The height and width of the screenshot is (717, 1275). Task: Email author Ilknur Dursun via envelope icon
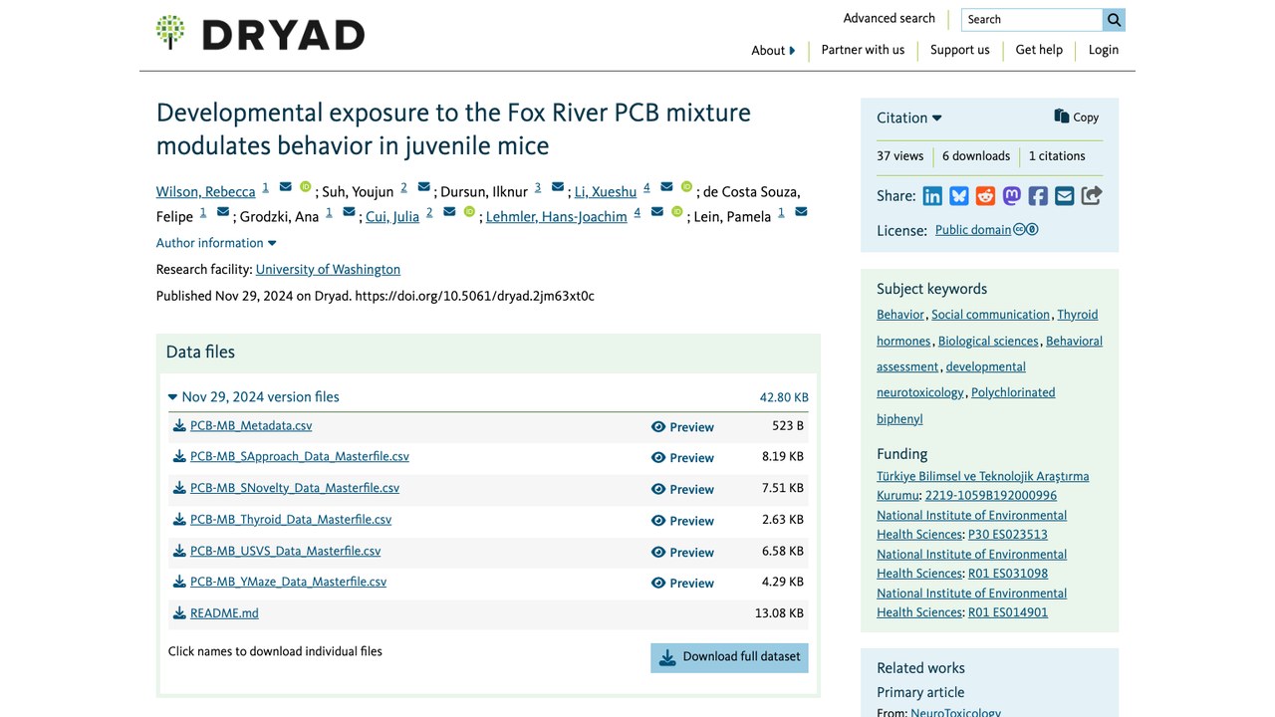pyautogui.click(x=558, y=186)
